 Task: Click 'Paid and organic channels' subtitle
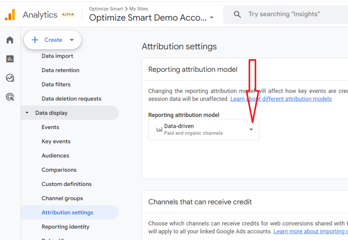click(x=193, y=133)
